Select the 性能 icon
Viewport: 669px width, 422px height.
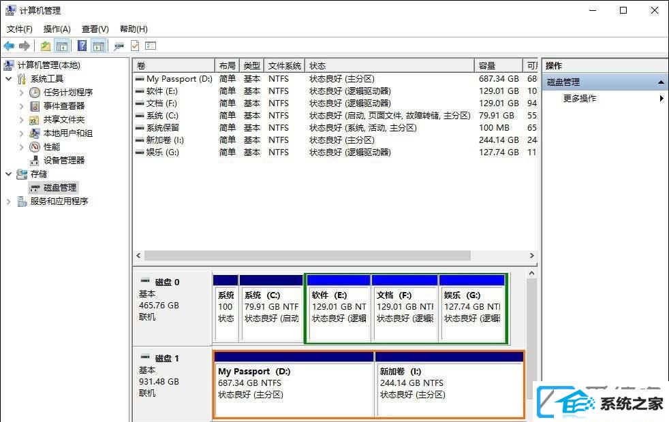(x=35, y=147)
